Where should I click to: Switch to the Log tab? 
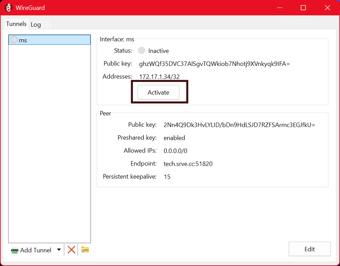click(x=36, y=25)
